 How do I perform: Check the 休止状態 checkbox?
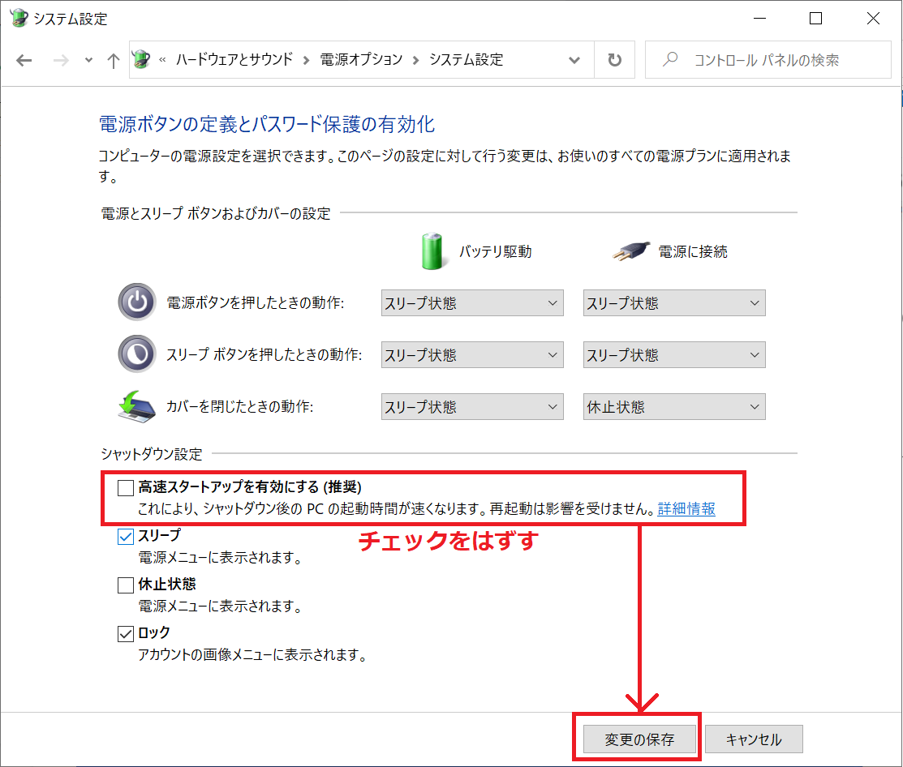point(125,585)
